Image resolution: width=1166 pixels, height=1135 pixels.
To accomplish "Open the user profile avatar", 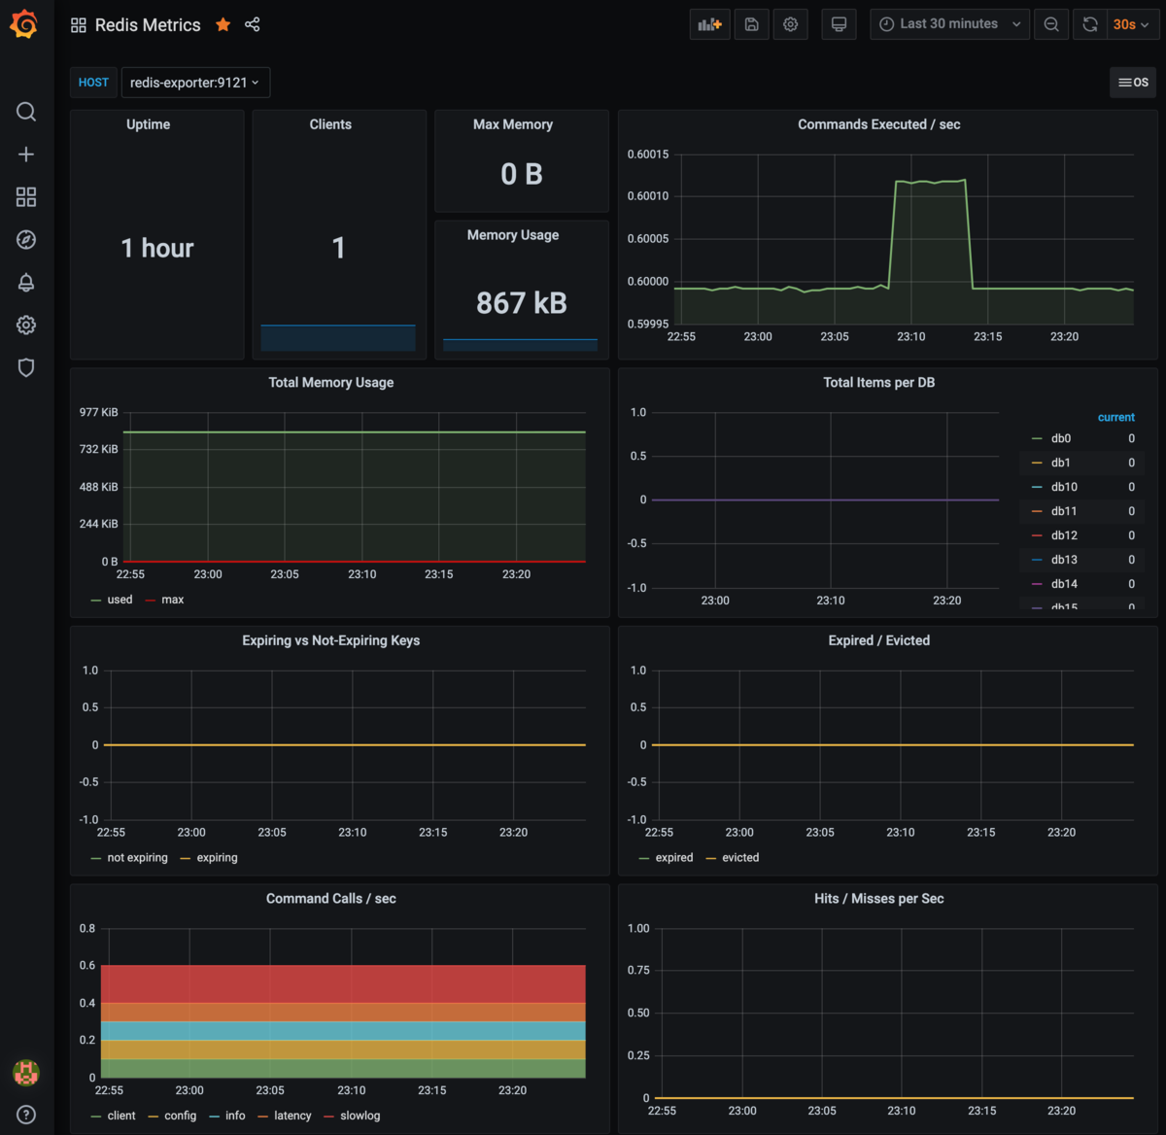I will point(26,1073).
